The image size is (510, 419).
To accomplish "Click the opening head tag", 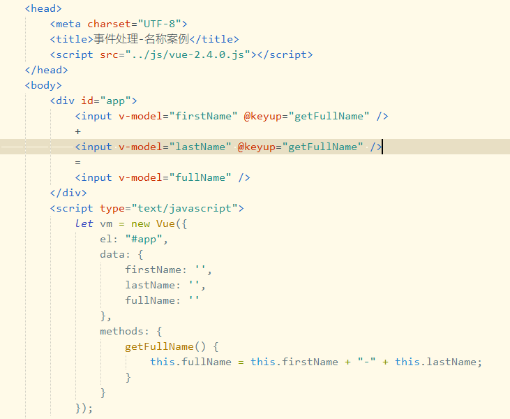I will coord(43,8).
